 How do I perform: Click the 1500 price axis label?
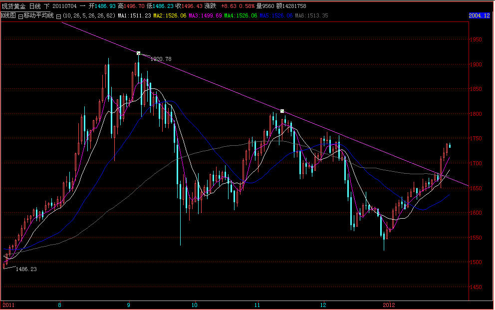[x=476, y=263]
